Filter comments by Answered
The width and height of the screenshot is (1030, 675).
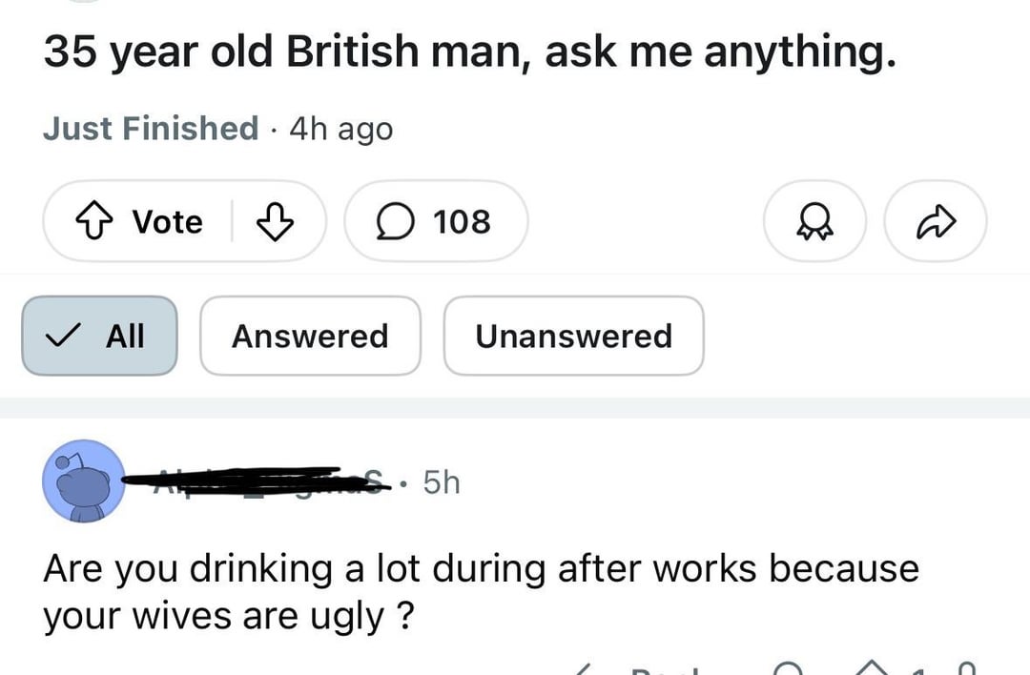click(310, 336)
